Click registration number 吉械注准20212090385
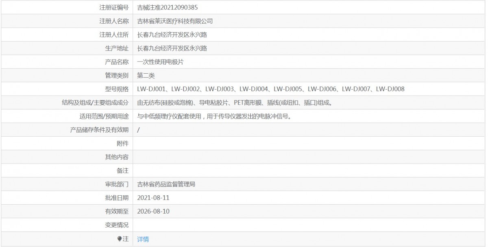This screenshot has height=247, width=488. pos(168,7)
